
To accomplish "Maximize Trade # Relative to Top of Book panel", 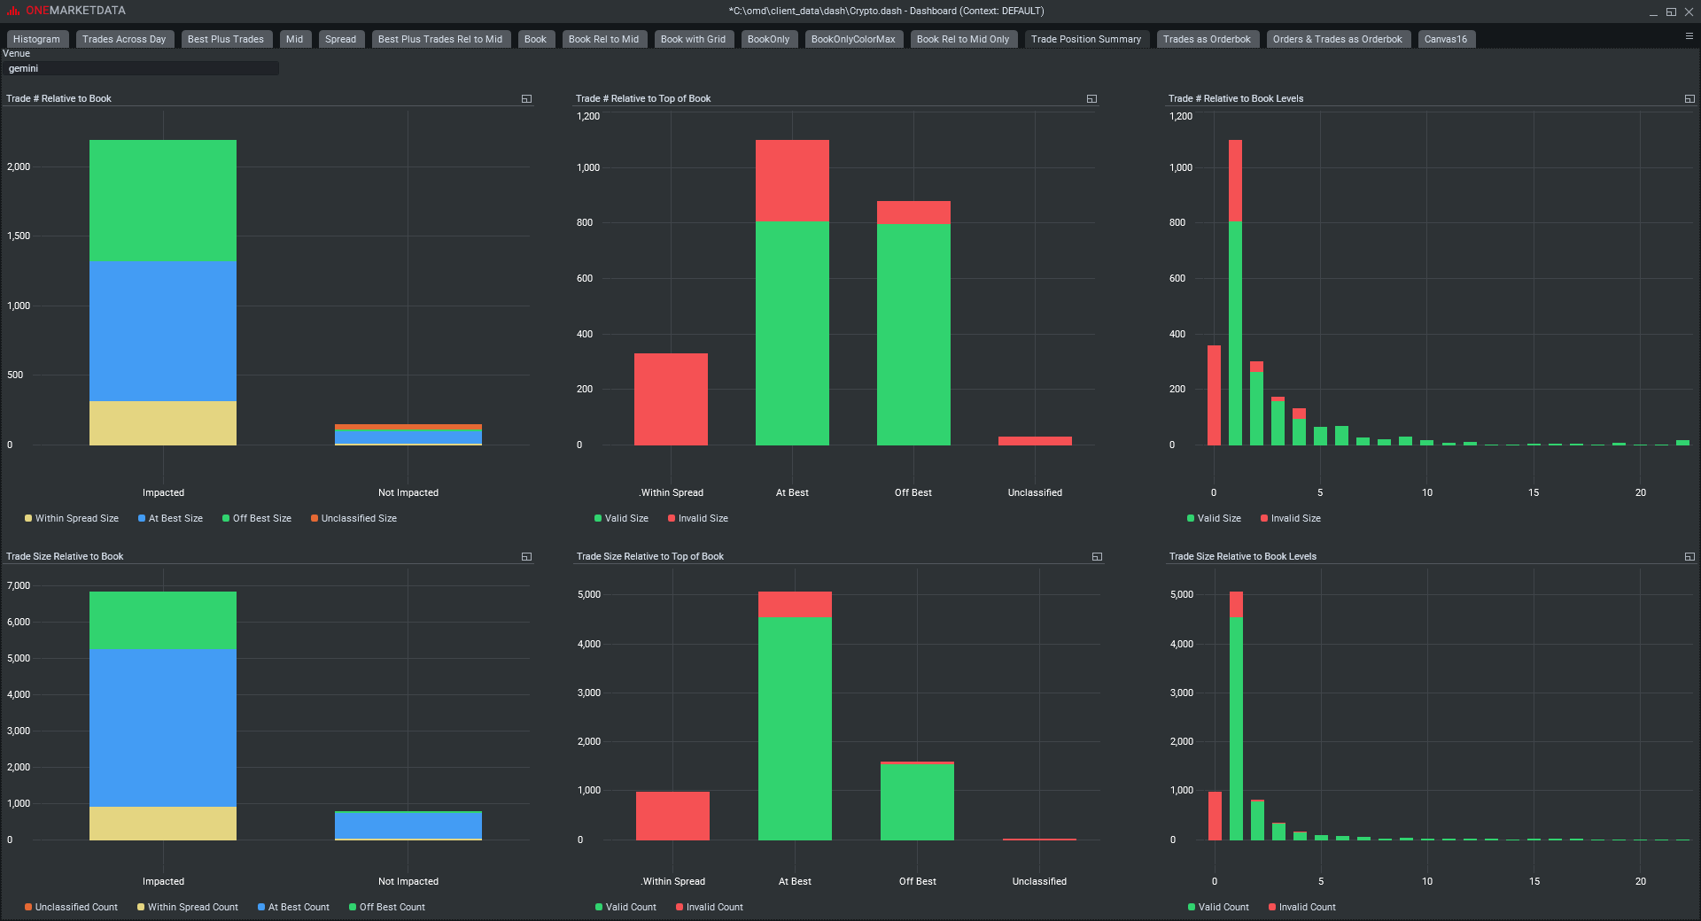I will [x=1091, y=99].
